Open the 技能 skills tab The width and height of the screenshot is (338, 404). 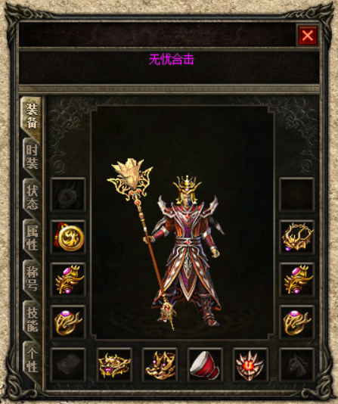pos(32,319)
